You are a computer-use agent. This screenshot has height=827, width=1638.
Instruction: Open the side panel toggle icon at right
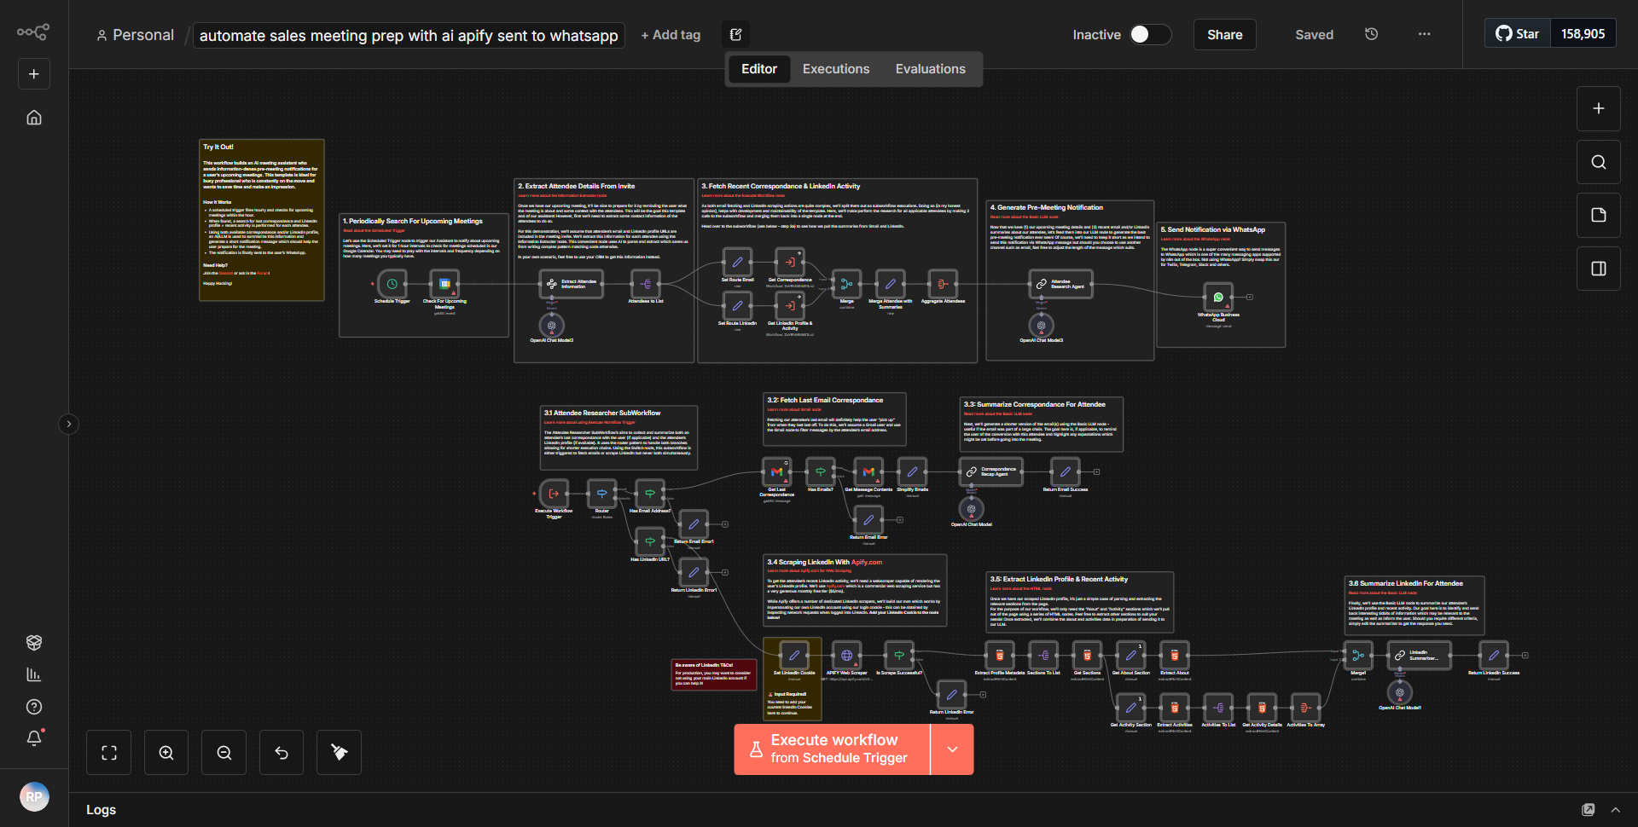(x=1599, y=269)
